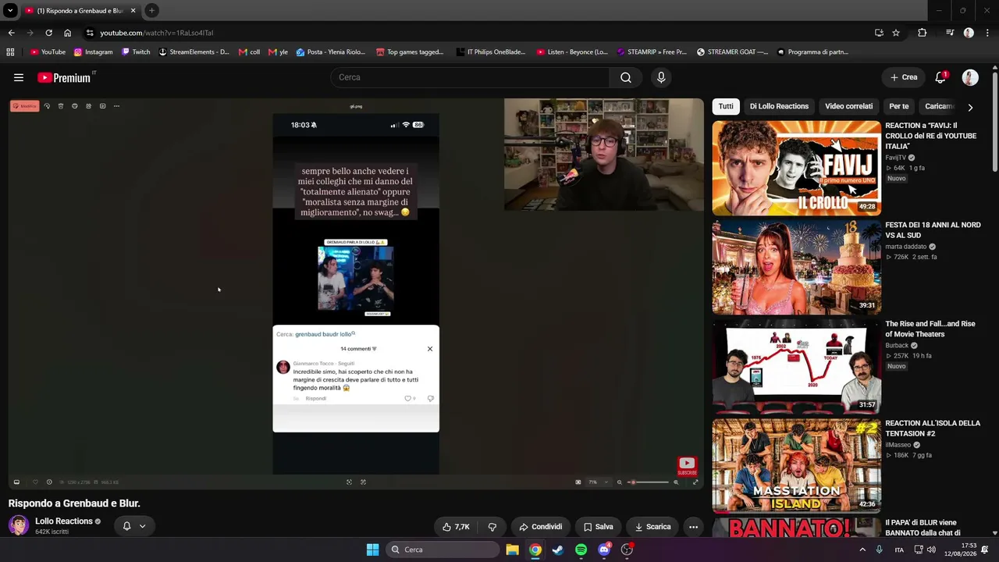
Task: Open 'The Rise and Fall...and Rise' title
Action: pos(930,329)
